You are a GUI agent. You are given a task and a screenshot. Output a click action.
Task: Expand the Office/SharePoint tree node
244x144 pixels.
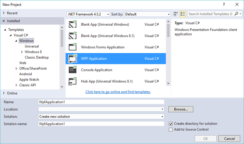[x=16, y=68]
